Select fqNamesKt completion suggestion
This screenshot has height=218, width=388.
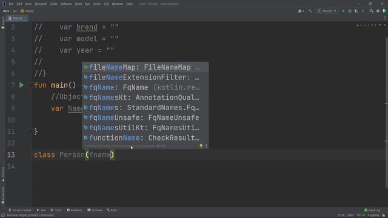pyautogui.click(x=145, y=97)
